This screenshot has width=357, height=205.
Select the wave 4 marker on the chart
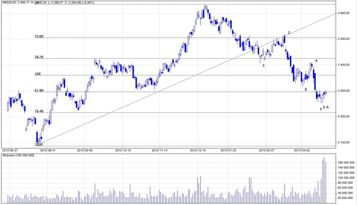click(x=316, y=61)
